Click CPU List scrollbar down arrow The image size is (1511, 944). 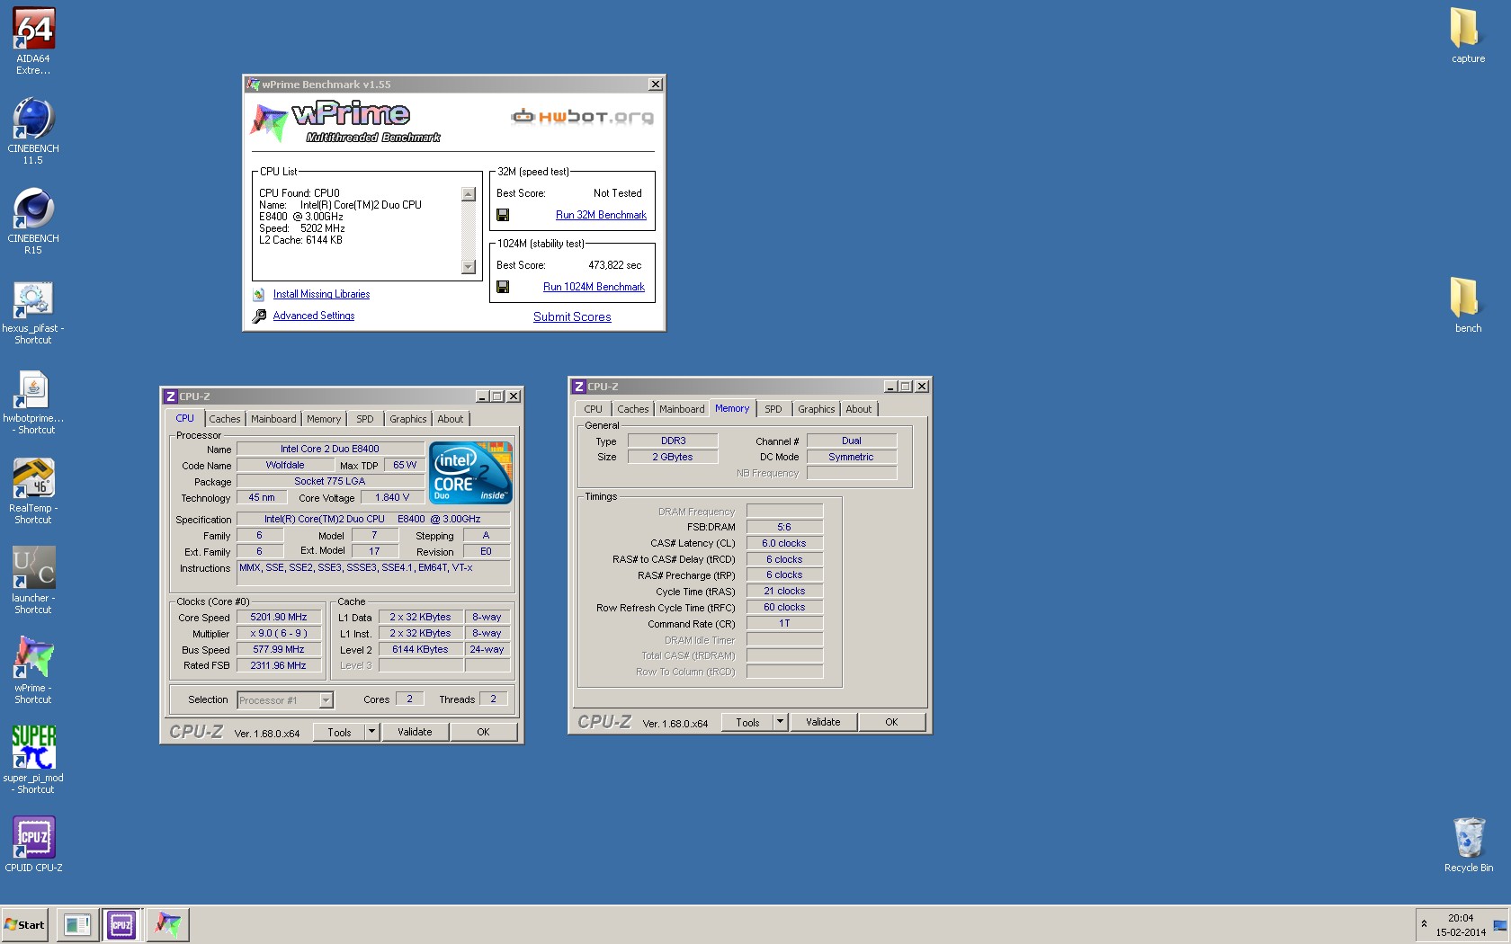[x=469, y=266]
